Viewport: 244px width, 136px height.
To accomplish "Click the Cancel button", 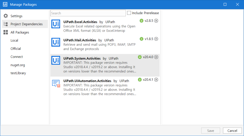I will pos(232,131).
